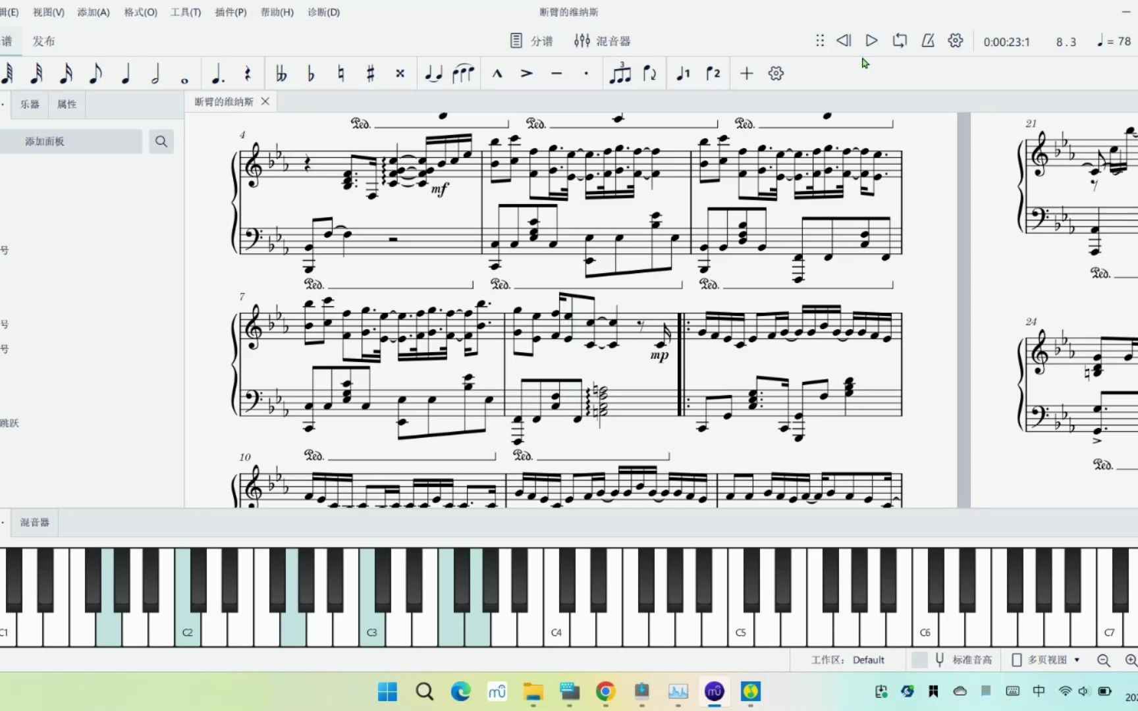Apply the double flat accidental
The height and width of the screenshot is (711, 1138).
(281, 73)
